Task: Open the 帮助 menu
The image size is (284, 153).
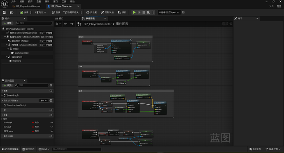Action: tap(72, 2)
